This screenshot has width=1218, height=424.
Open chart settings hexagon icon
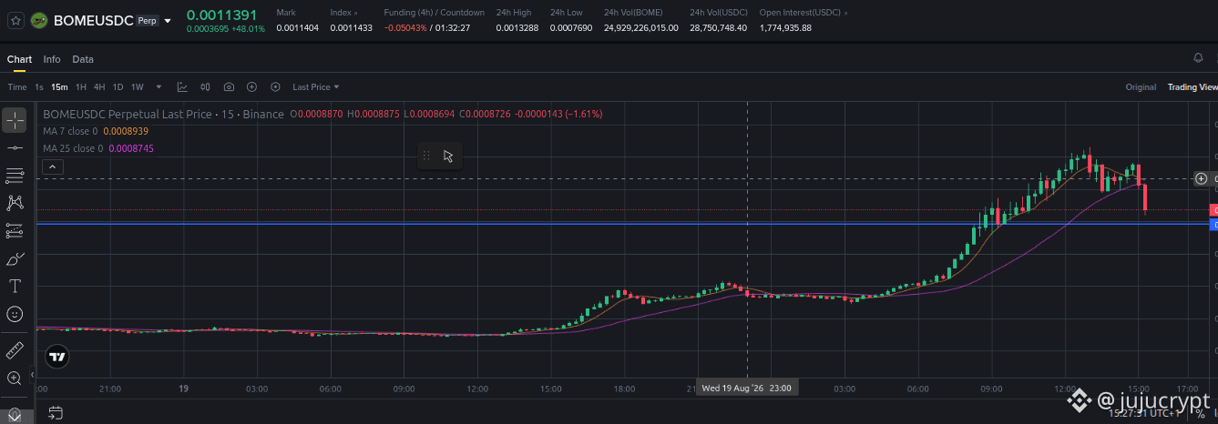[x=275, y=87]
